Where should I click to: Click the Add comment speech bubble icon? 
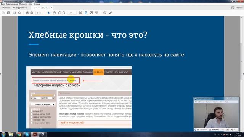tap(105, 13)
